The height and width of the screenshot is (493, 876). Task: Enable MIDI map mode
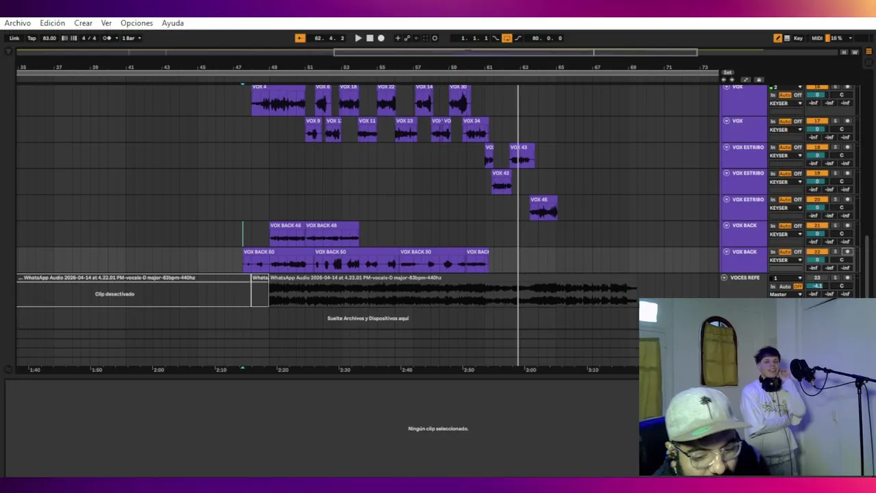817,38
